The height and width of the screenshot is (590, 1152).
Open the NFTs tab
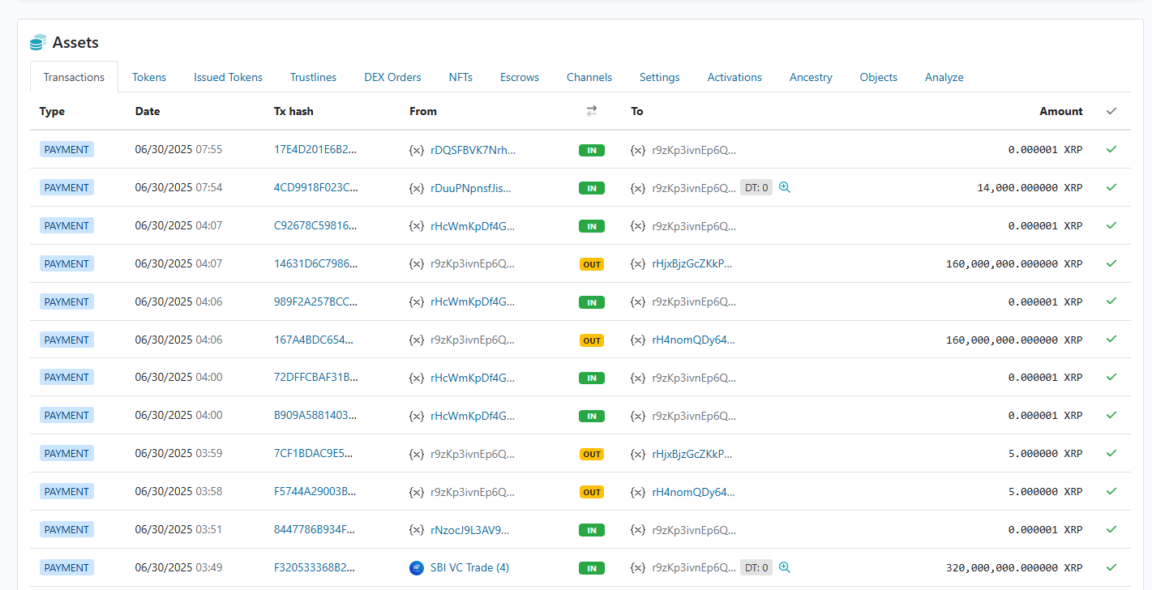(460, 77)
